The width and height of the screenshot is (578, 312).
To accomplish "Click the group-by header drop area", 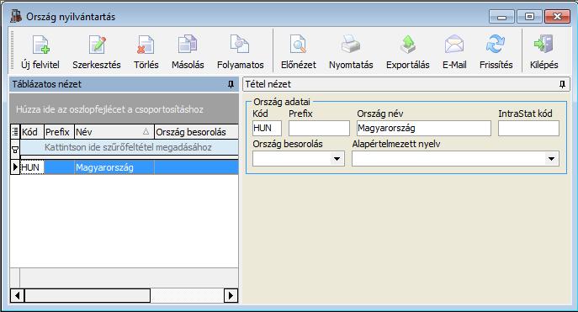I will pos(124,109).
